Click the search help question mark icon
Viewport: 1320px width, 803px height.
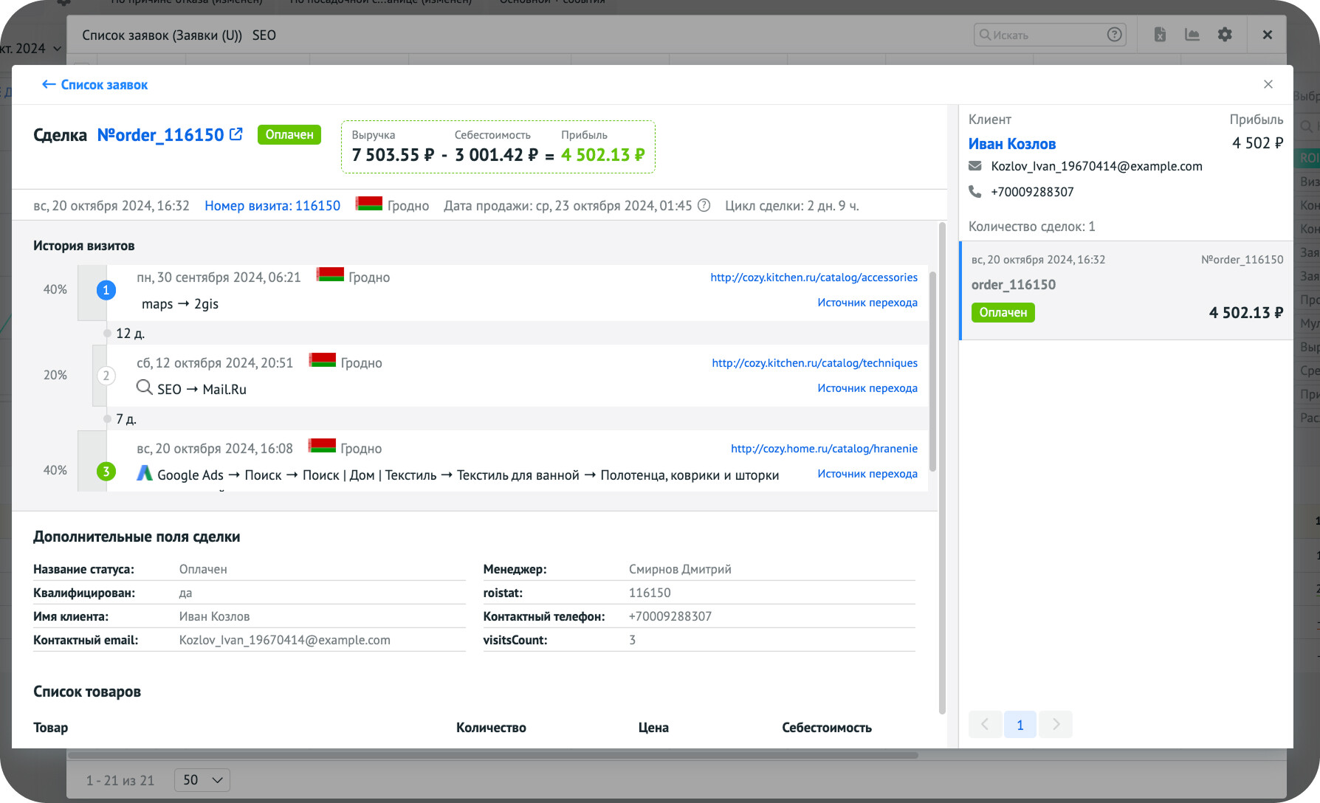1115,35
